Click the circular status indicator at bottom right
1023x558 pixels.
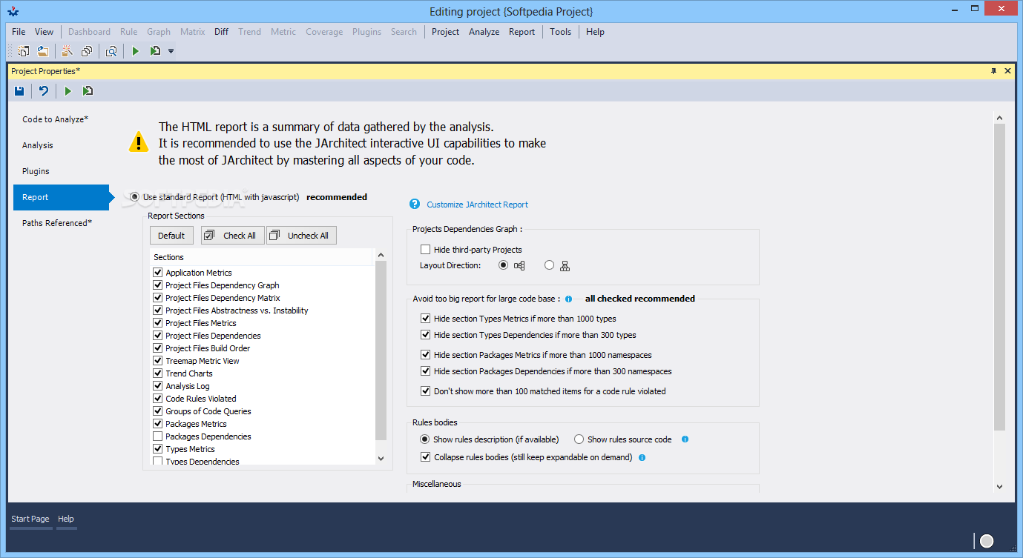pos(987,541)
